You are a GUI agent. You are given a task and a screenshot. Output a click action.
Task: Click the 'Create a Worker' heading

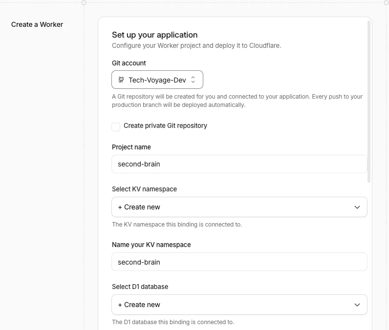pos(37,24)
